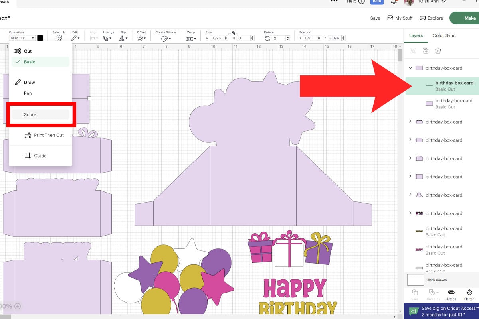Click the black color swatch near Operation
Image resolution: width=479 pixels, height=319 pixels.
(40, 37)
